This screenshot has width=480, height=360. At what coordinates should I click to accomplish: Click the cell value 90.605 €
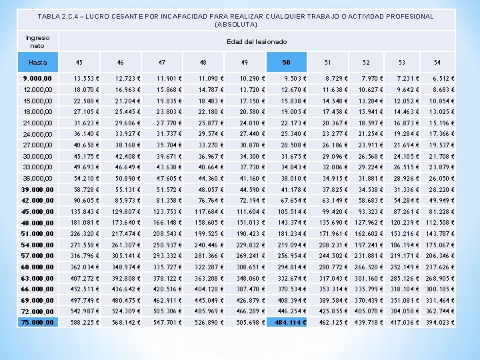tap(86, 201)
